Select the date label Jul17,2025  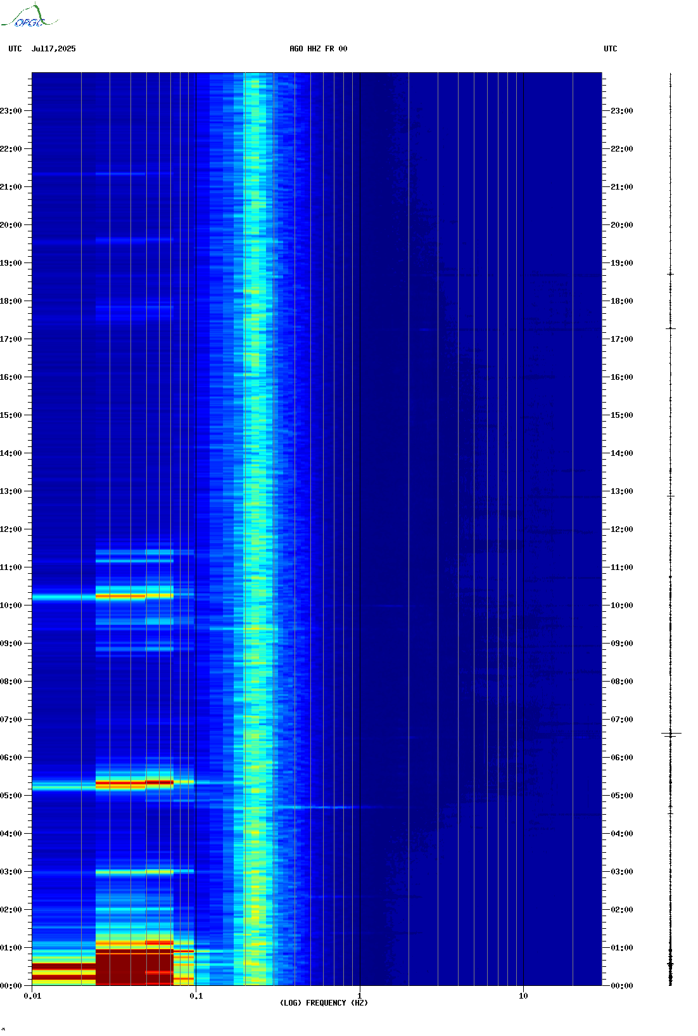[x=54, y=49]
